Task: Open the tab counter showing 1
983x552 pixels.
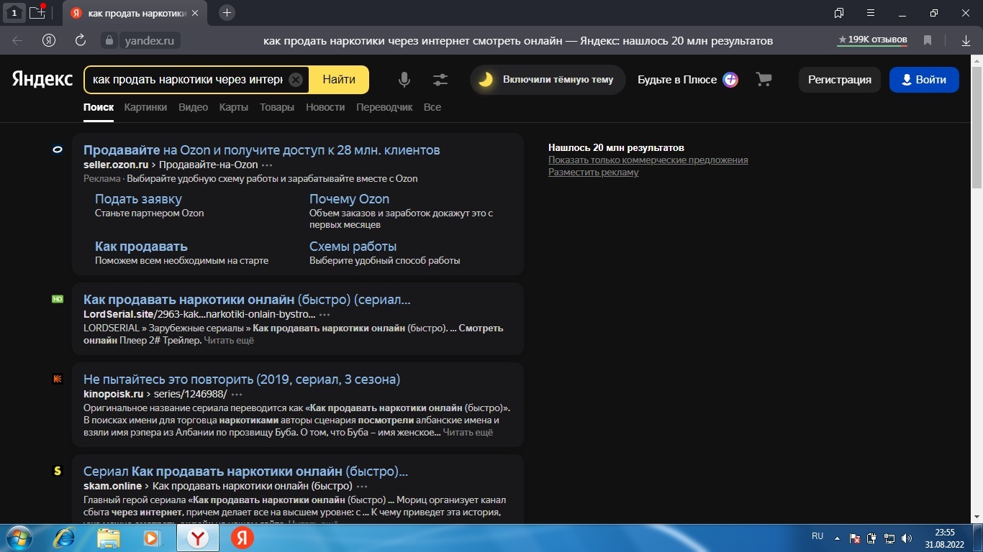Action: (x=14, y=13)
